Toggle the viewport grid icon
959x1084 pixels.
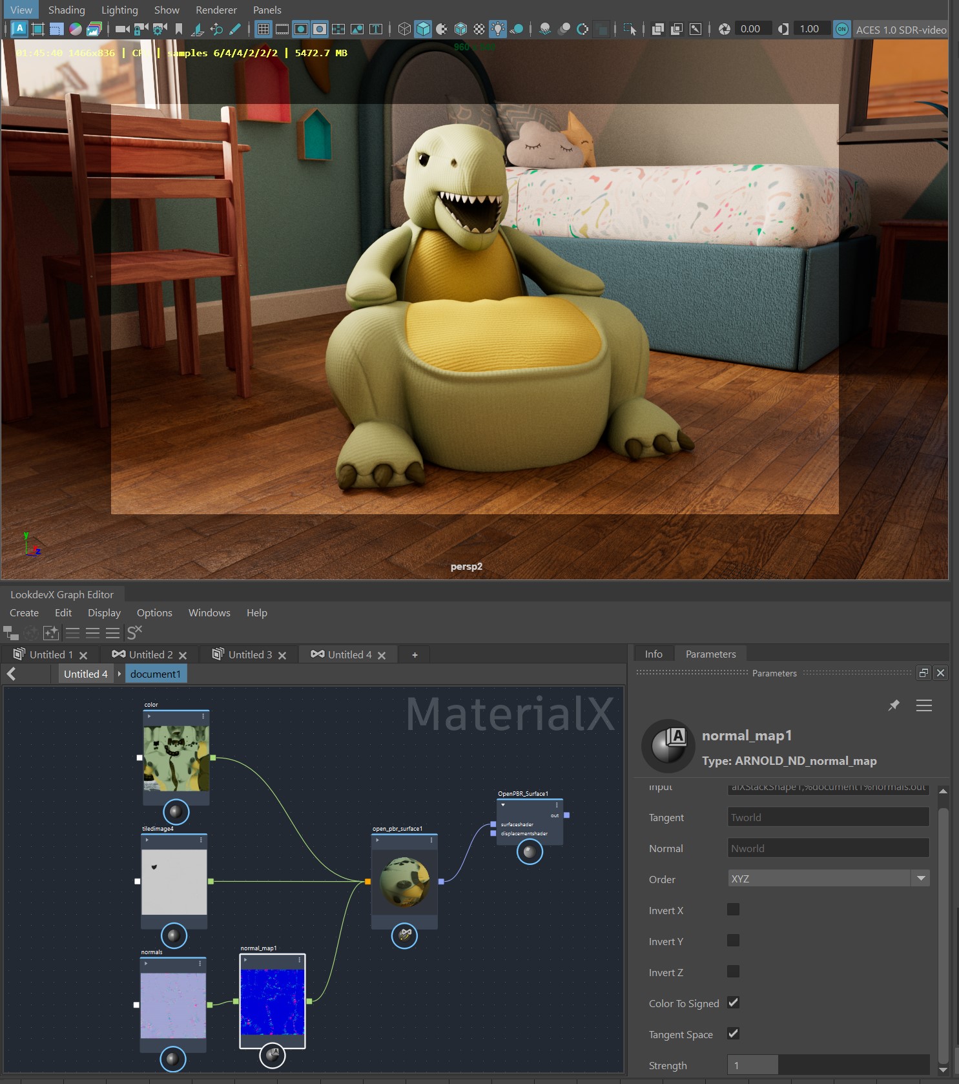click(x=263, y=29)
